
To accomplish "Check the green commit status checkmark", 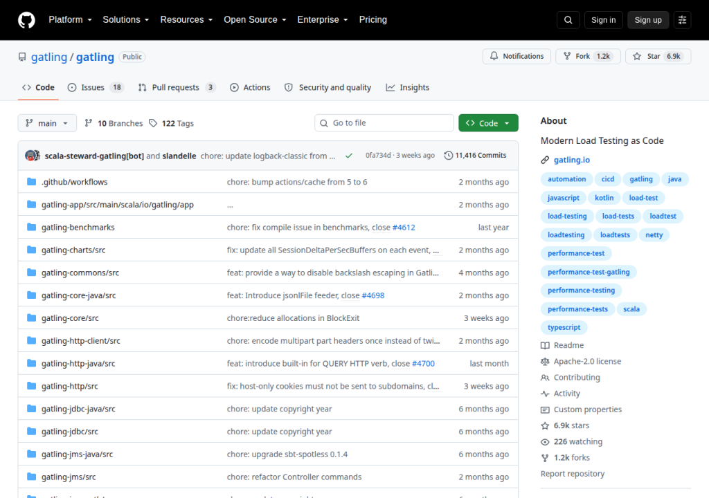I will [349, 156].
